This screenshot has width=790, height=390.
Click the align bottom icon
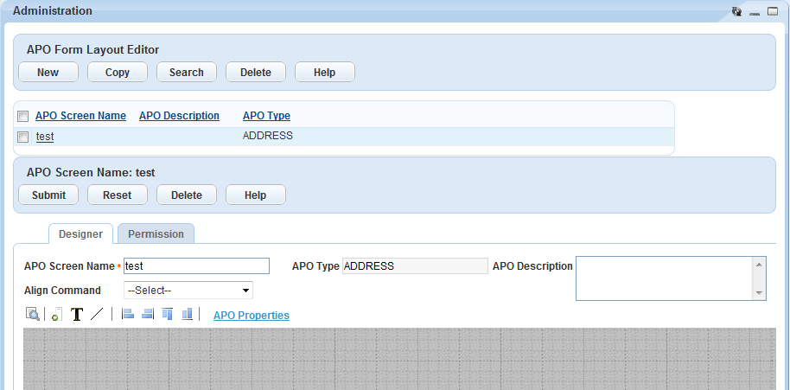(187, 315)
